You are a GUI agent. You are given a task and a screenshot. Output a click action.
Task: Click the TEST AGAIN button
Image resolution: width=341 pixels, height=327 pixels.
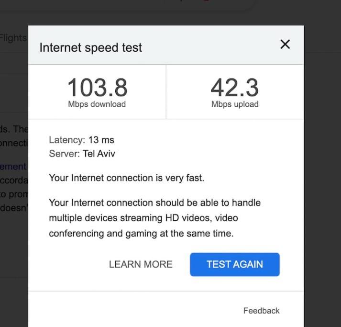coord(235,264)
